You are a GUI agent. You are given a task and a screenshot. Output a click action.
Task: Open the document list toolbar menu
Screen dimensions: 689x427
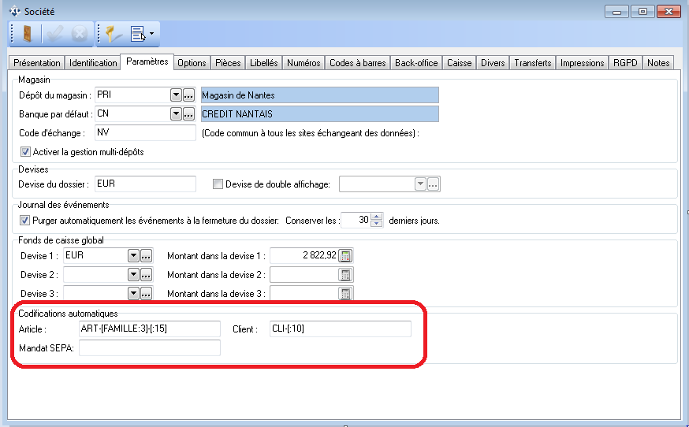(x=141, y=34)
